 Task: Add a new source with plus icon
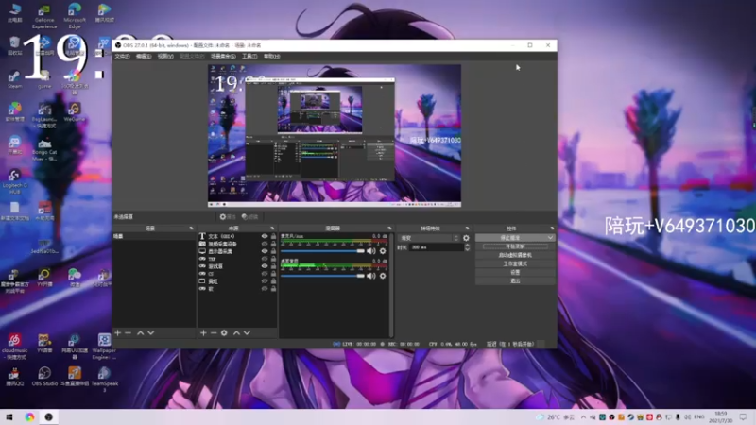pos(203,333)
